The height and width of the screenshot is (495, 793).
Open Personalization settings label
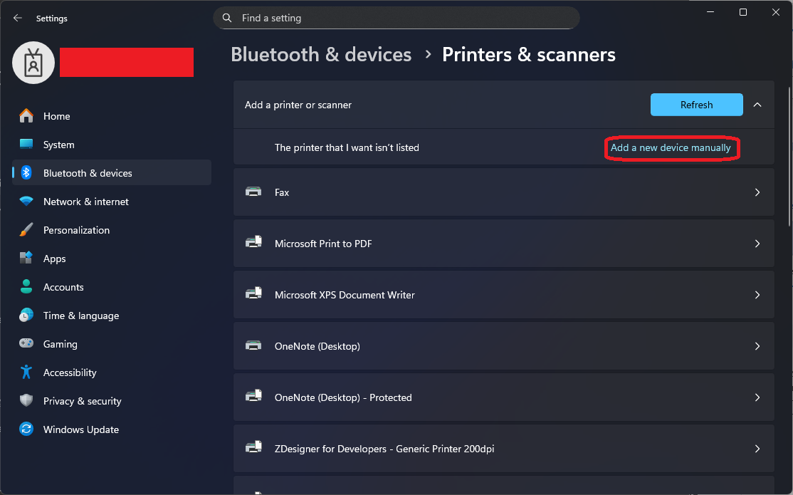[x=76, y=230]
